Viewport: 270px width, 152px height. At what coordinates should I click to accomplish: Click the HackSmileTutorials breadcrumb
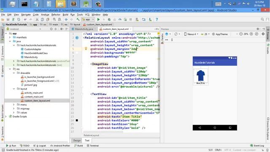pos(14,24)
